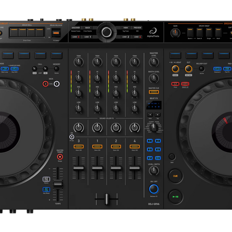Tap the Shift button above CUE
This screenshot has height=232, width=232.
point(172,157)
